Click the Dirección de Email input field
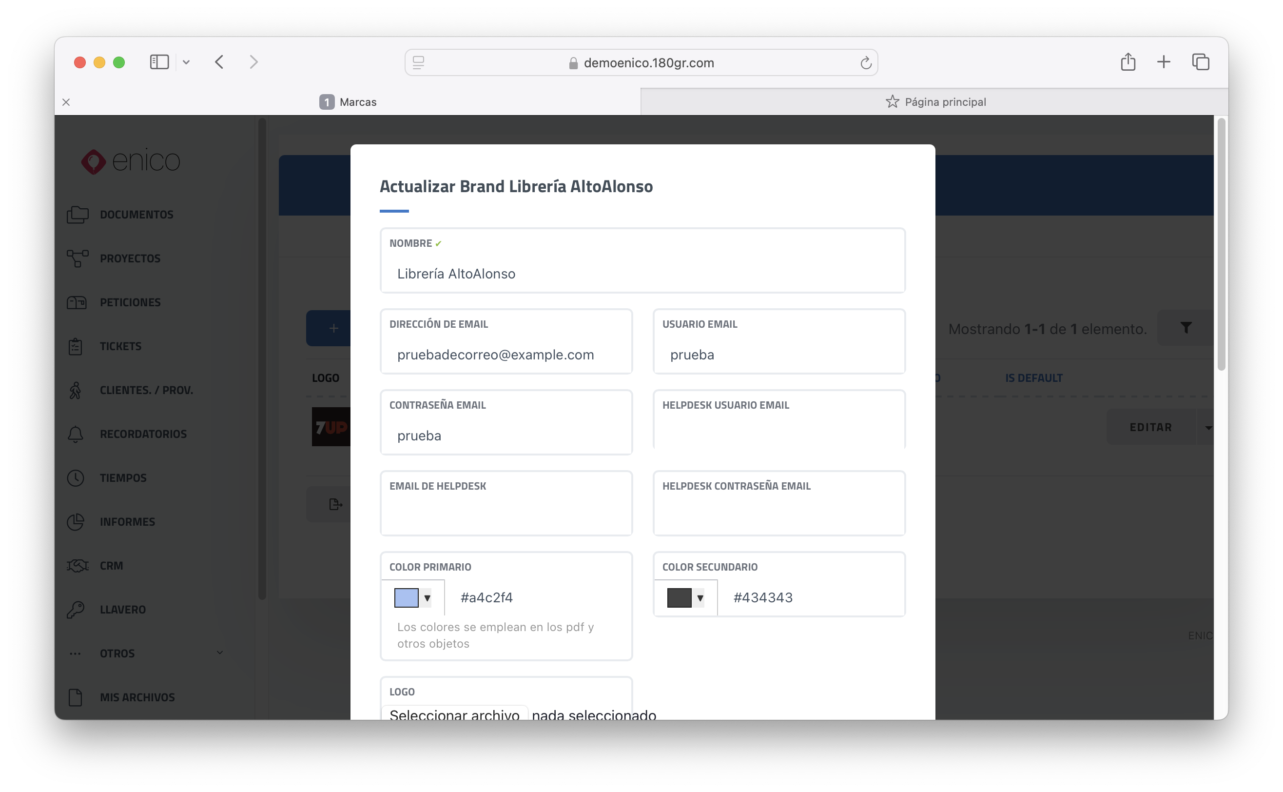 [505, 355]
